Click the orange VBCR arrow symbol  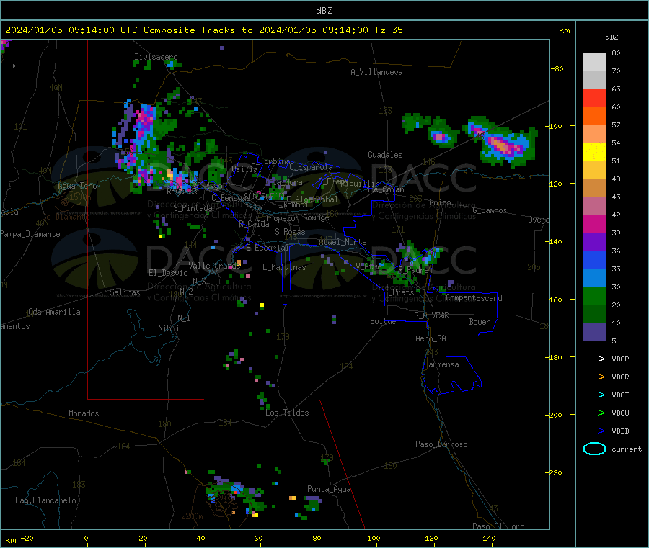(x=594, y=377)
